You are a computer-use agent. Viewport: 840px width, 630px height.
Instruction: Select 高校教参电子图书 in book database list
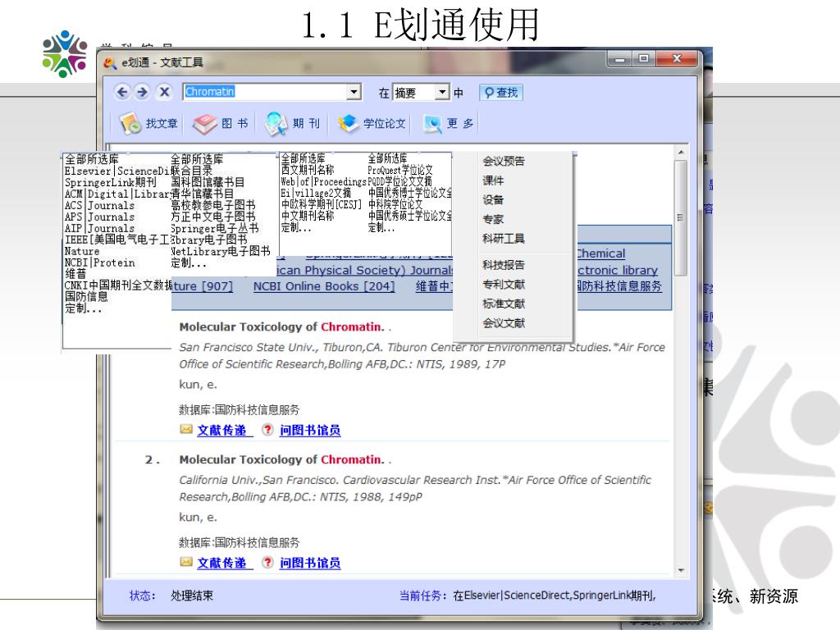click(212, 205)
